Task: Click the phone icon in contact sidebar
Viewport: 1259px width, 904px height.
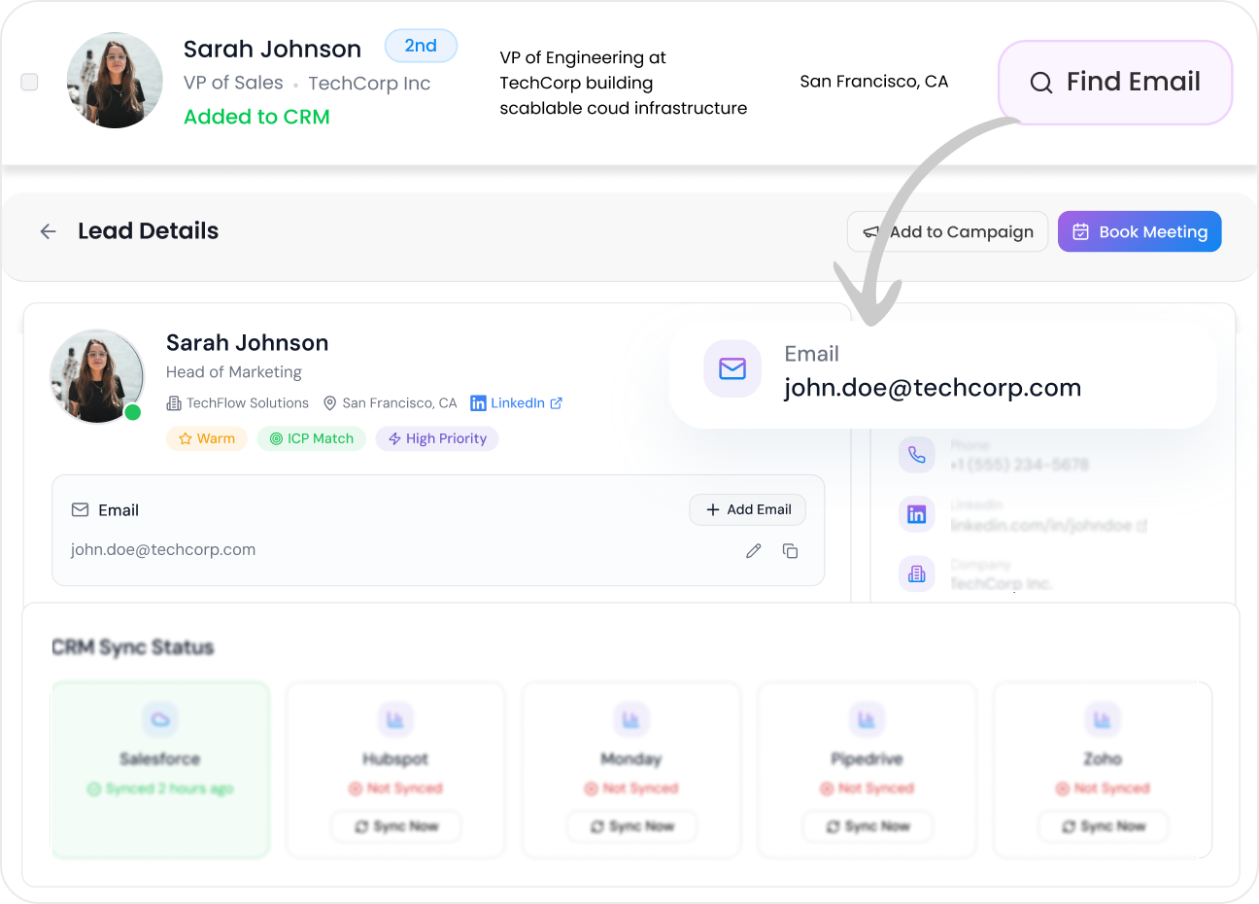Action: pos(917,454)
